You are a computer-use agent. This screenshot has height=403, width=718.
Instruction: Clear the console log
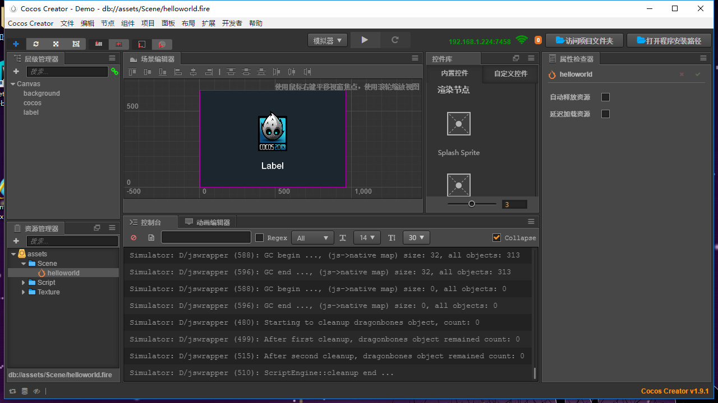pyautogui.click(x=134, y=238)
